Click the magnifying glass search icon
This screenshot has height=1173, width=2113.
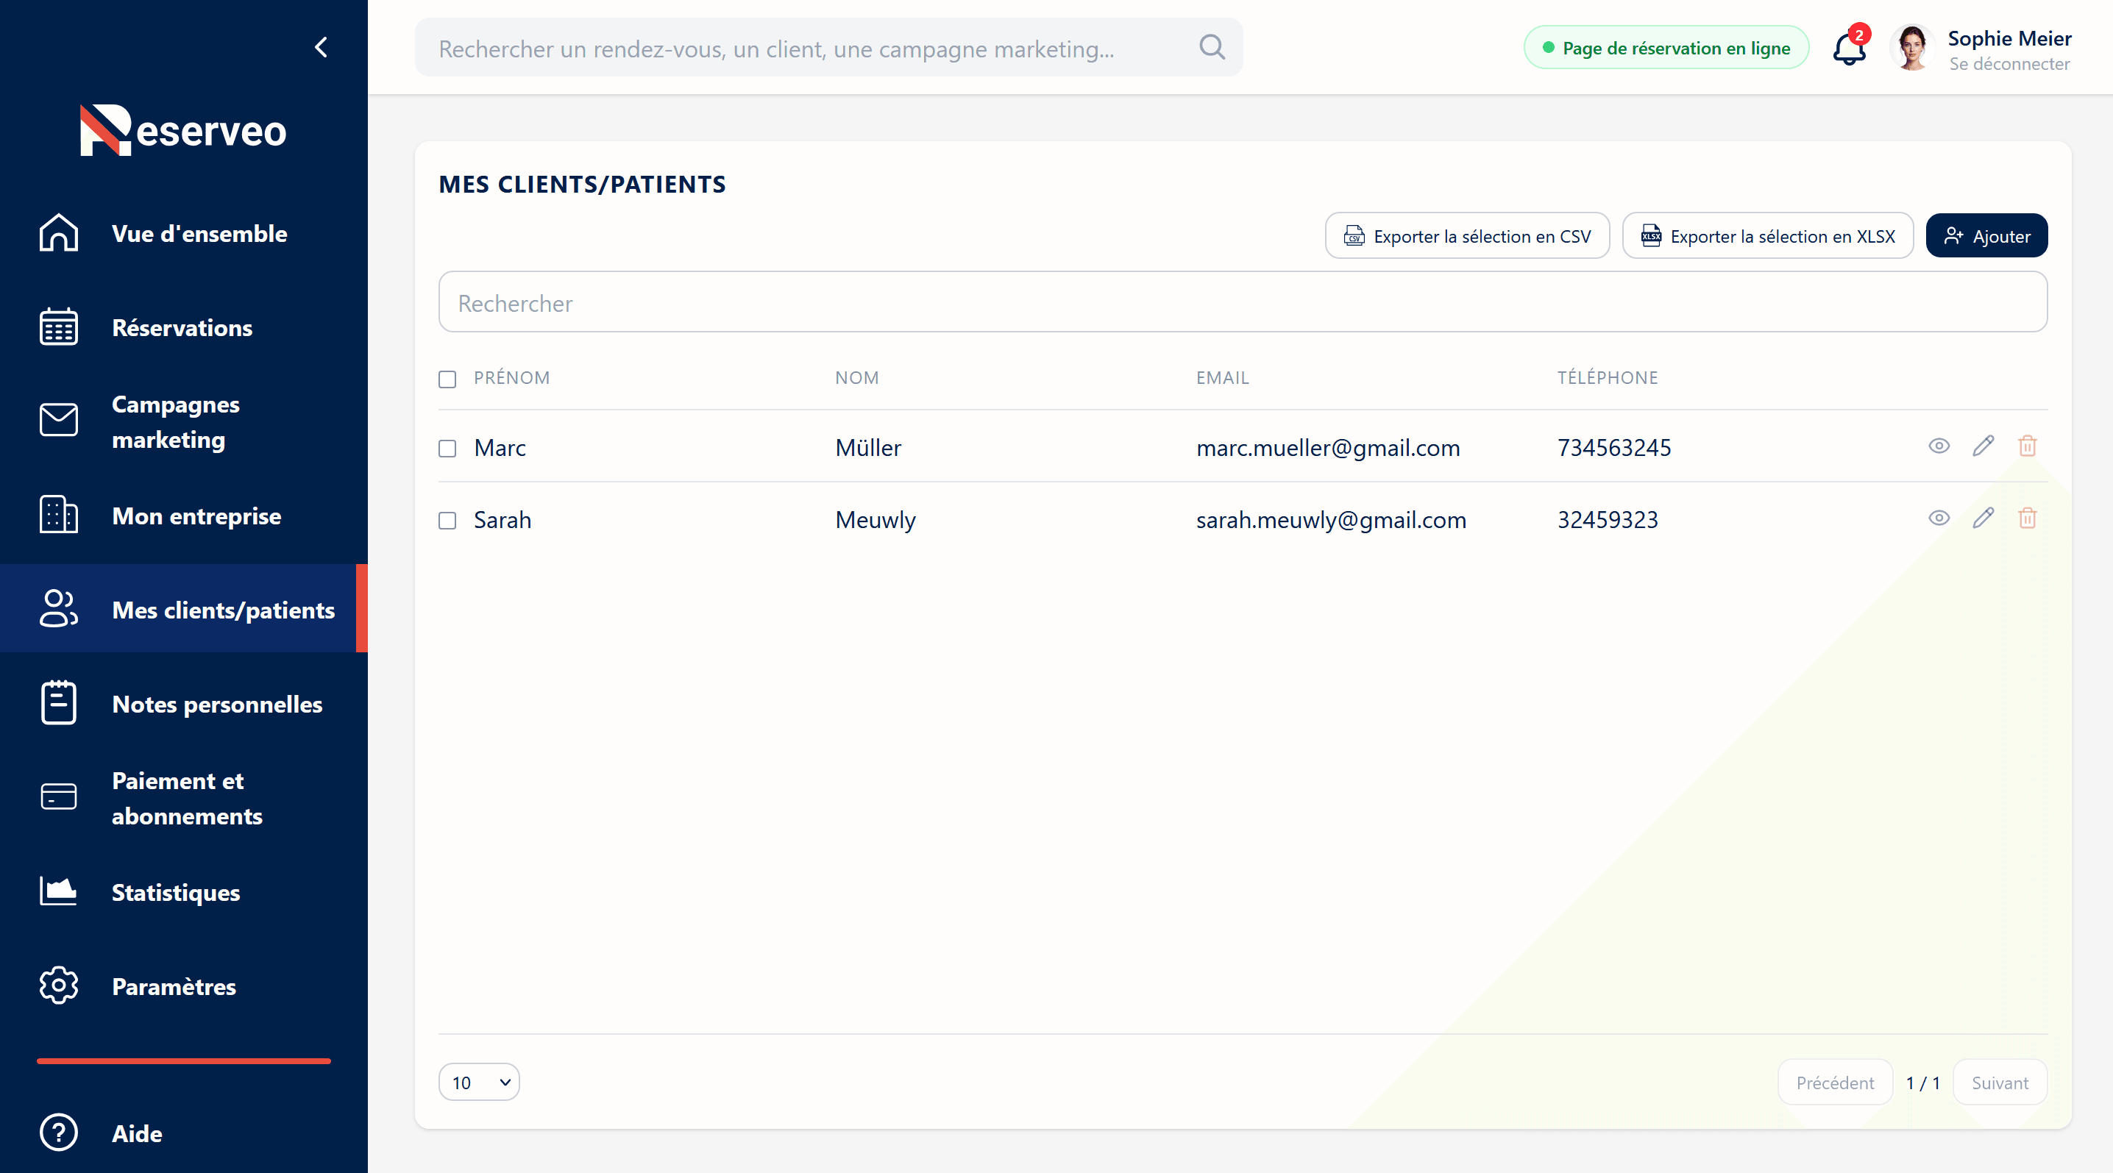click(x=1212, y=48)
